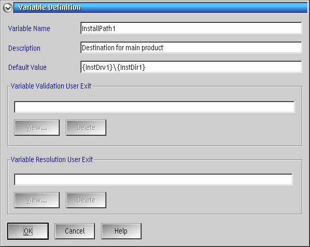Viewport: 310px width, 247px height.
Task: Click the Default Value label
Action: 27,67
